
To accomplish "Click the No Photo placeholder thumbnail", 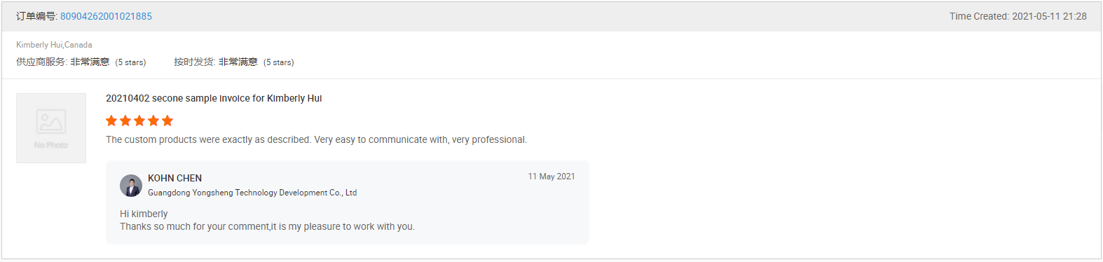I will click(x=51, y=128).
